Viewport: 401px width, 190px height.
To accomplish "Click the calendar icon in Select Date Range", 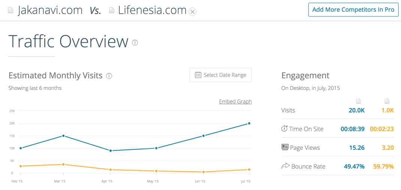I will pos(198,75).
